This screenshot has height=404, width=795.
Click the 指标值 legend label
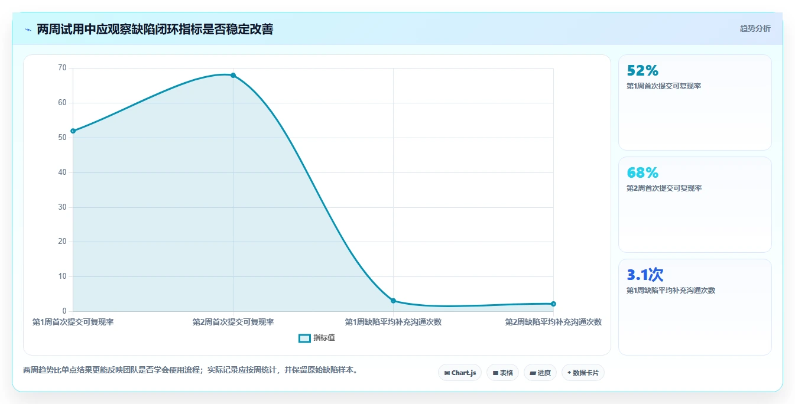[x=324, y=338]
